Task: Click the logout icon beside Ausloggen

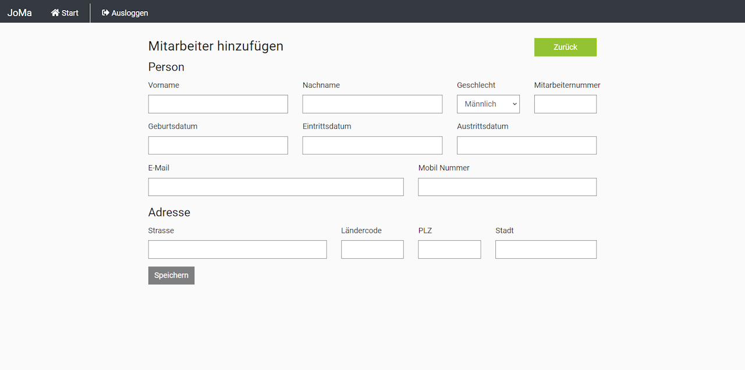Action: pos(105,13)
